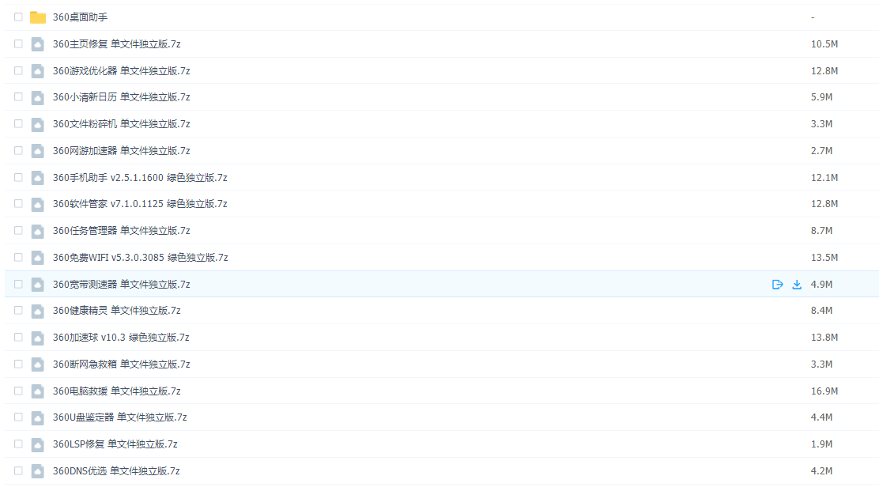Click file icon beside 360LSP修复
The height and width of the screenshot is (491, 879).
[38, 444]
